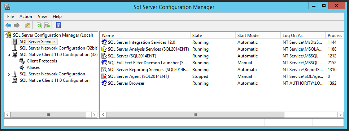Select SQL Server Network Configuration tree label
Screen dimensions: 349x131
click(x=52, y=74)
